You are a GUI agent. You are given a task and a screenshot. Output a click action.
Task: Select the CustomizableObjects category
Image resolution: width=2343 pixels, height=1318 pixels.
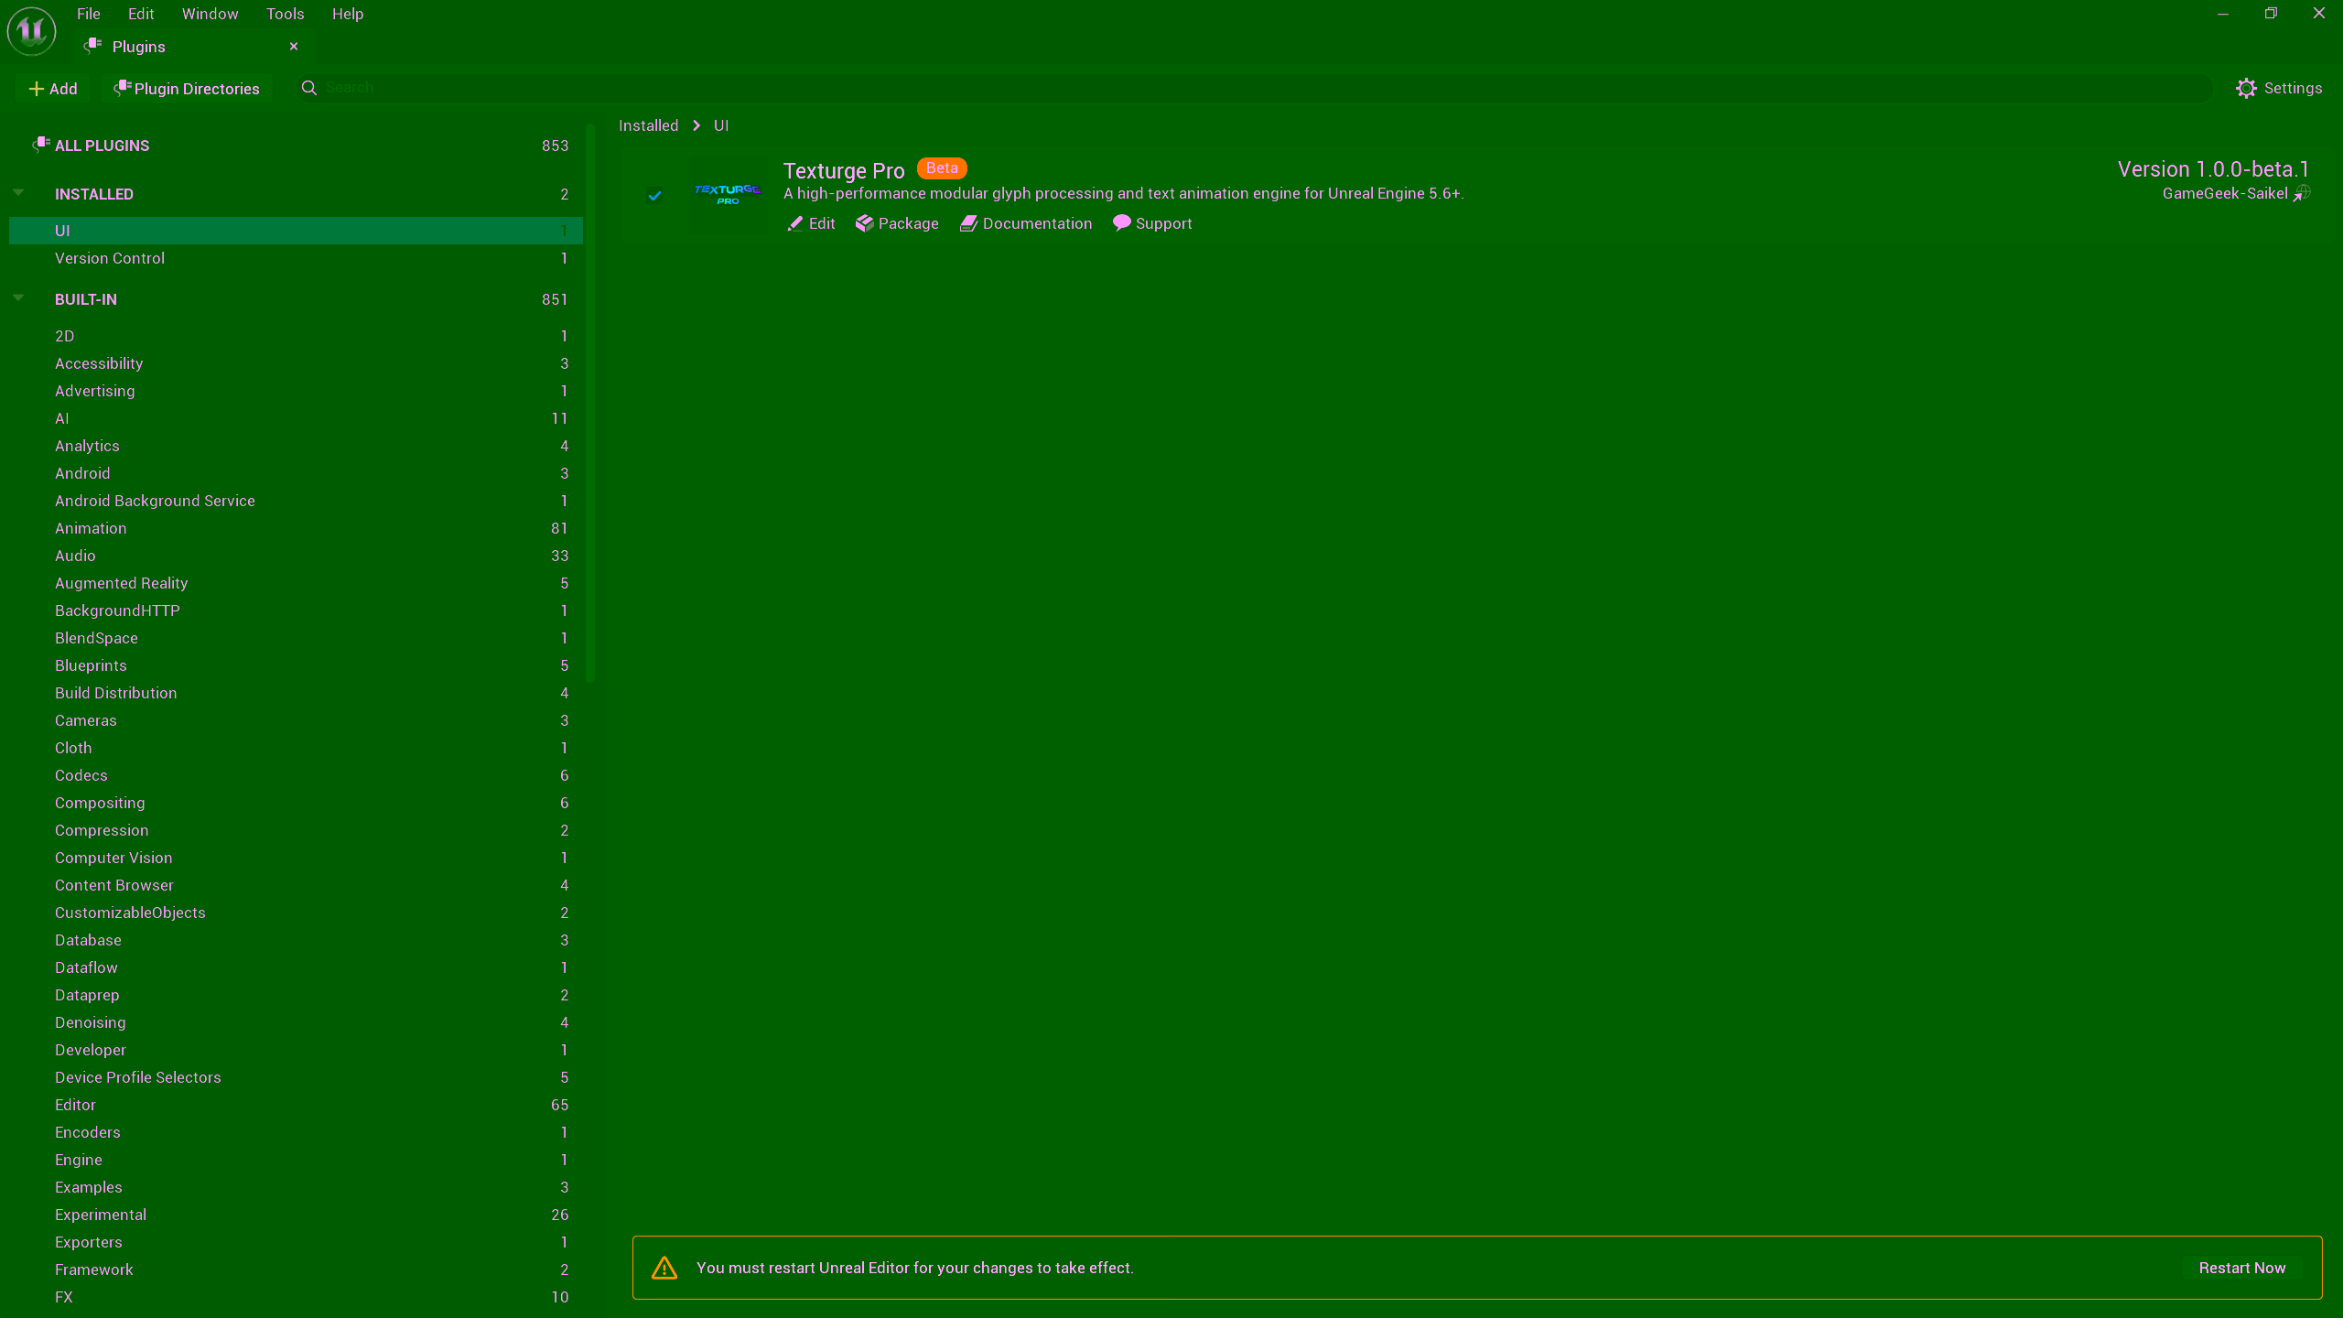point(296,913)
